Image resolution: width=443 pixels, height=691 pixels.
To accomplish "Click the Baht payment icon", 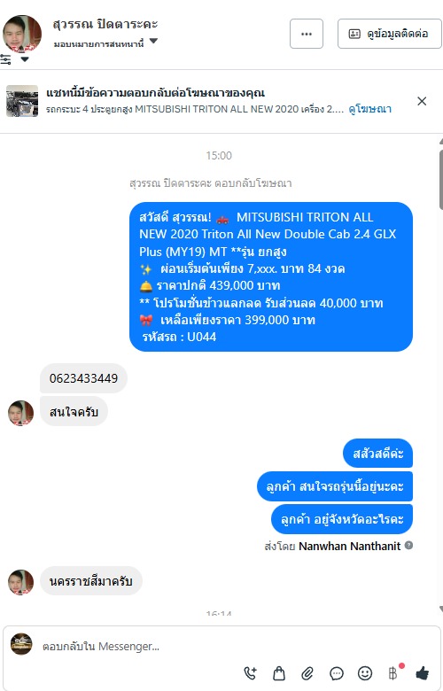I will tap(393, 673).
